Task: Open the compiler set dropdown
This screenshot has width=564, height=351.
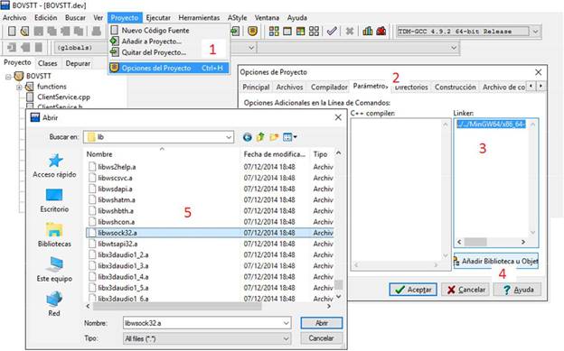Action: pos(535,32)
